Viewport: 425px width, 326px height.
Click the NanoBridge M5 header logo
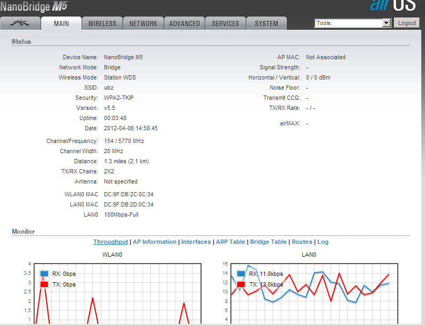[x=34, y=6]
